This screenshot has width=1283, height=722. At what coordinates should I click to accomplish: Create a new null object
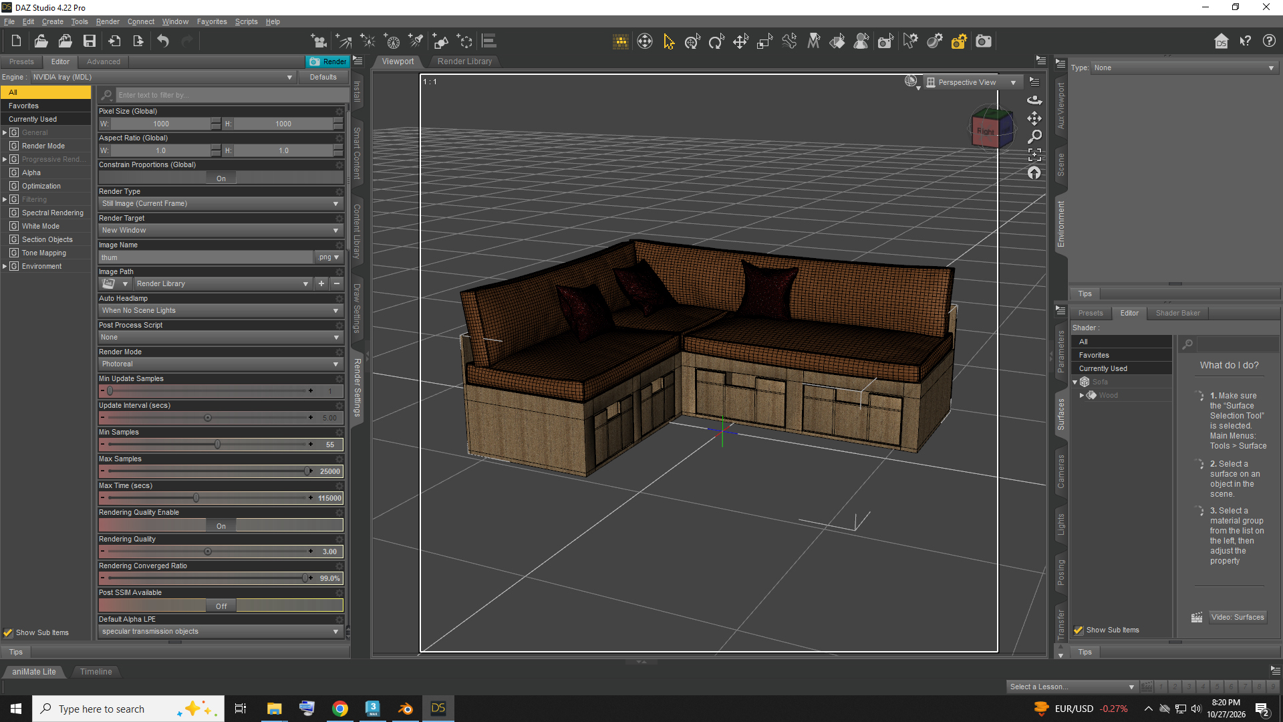465,41
